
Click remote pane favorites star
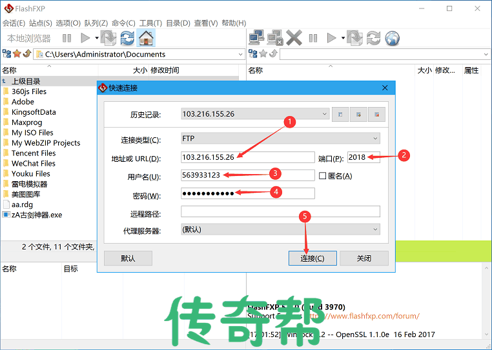(x=263, y=54)
